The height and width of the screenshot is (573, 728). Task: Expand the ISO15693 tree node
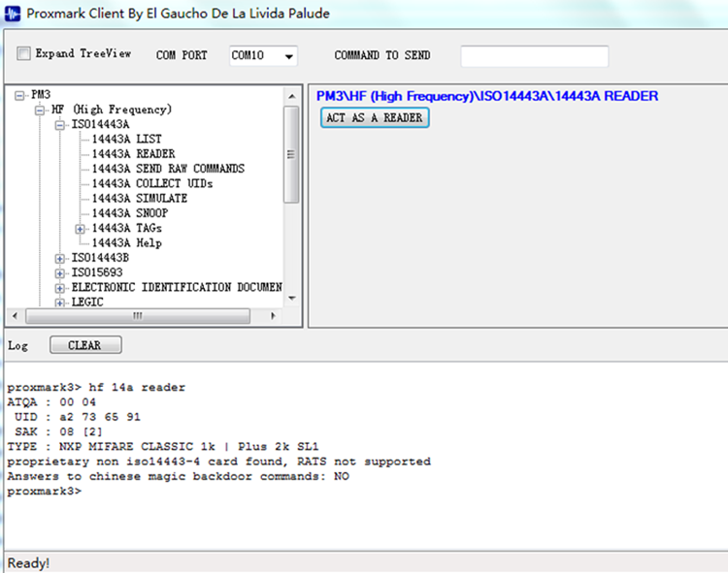click(60, 273)
